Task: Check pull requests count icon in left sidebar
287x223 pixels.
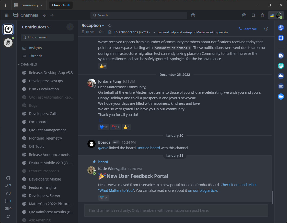Action: pyautogui.click(x=8, y=193)
